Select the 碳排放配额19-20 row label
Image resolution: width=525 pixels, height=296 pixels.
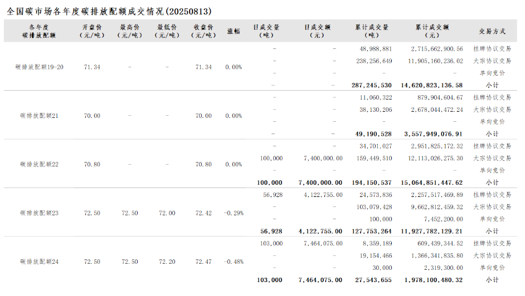click(x=39, y=67)
